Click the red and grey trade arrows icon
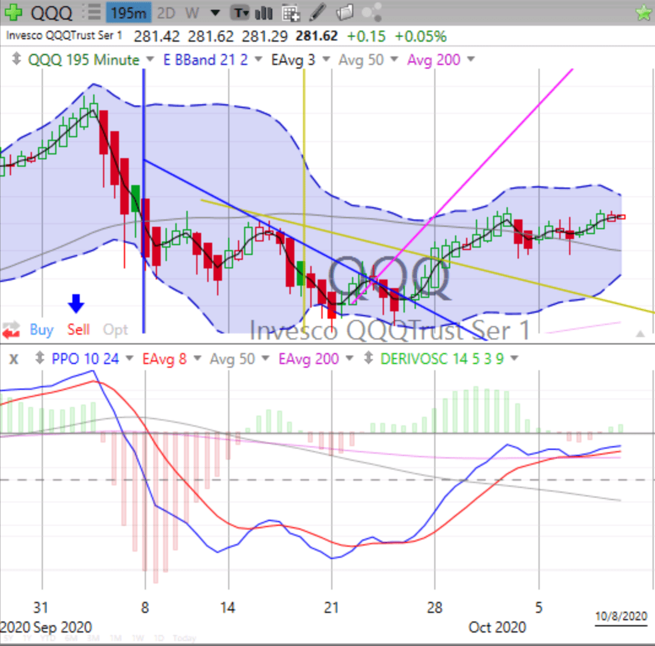Screen dimensions: 655x646 click(11, 330)
